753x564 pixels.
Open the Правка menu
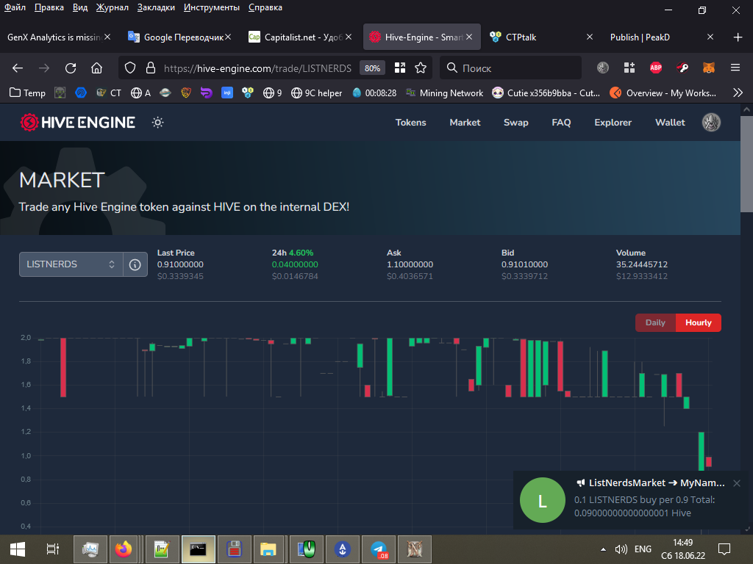tap(49, 7)
